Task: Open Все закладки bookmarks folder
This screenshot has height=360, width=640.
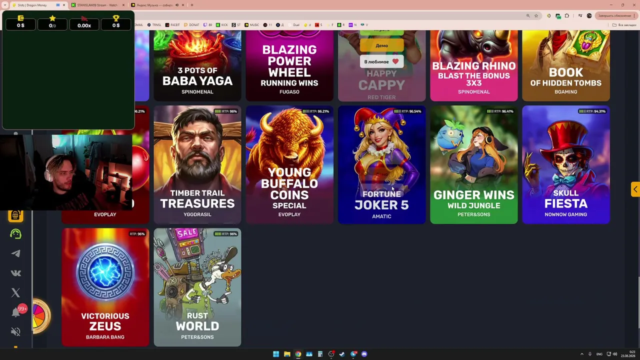Action: click(x=625, y=25)
